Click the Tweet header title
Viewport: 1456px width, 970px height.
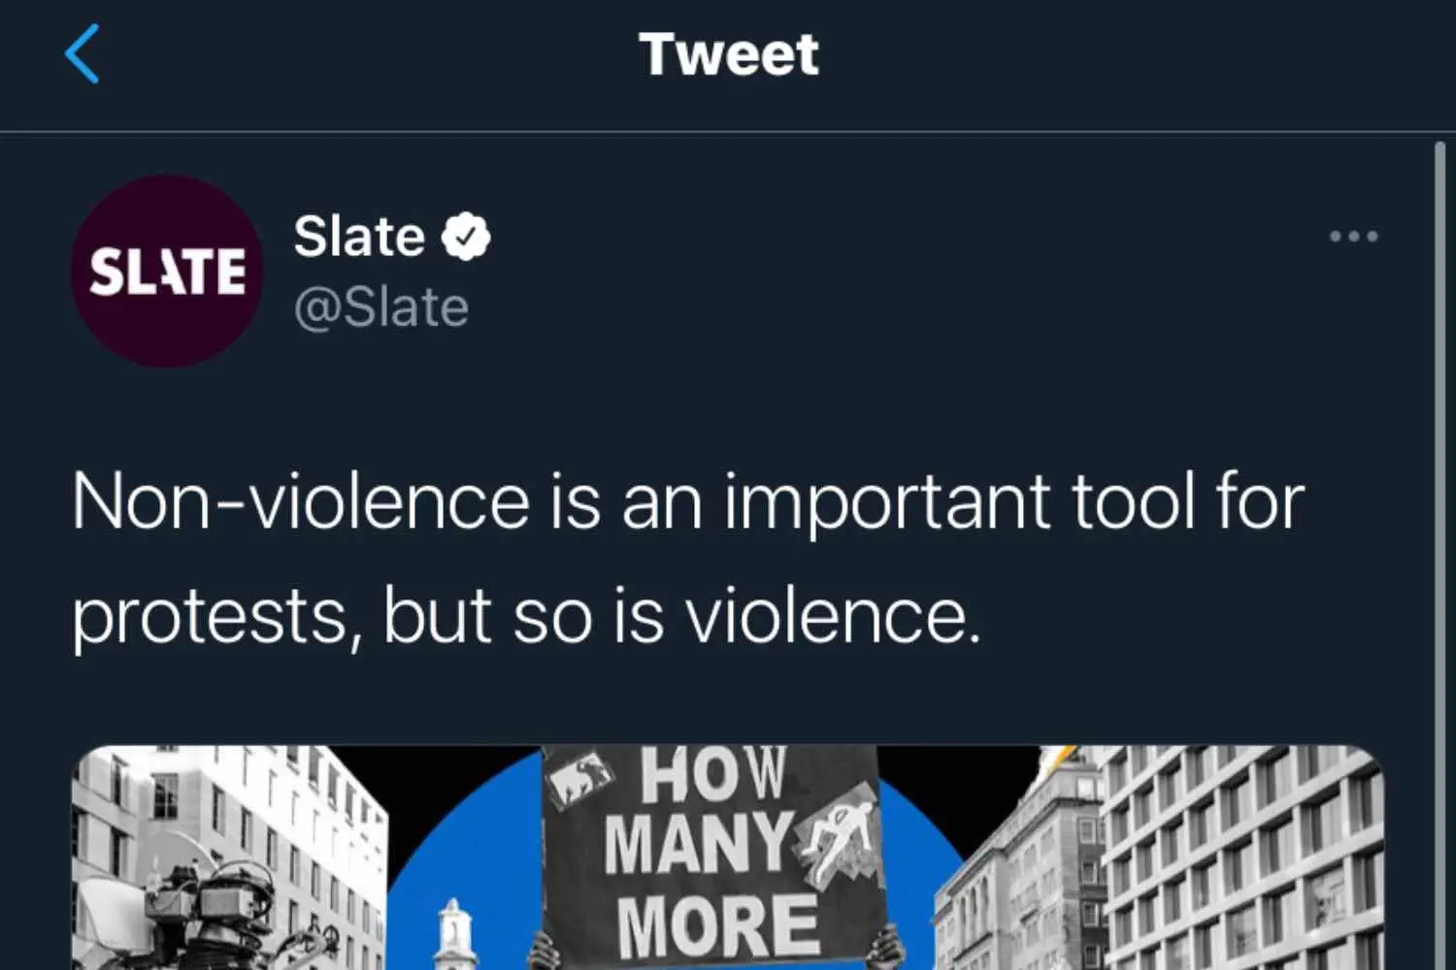pyautogui.click(x=729, y=54)
